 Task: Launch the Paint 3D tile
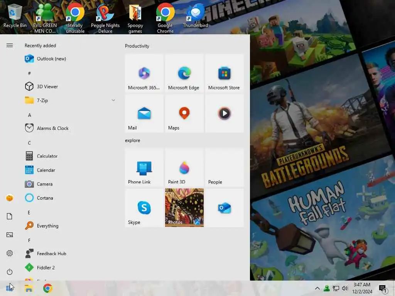tap(184, 168)
